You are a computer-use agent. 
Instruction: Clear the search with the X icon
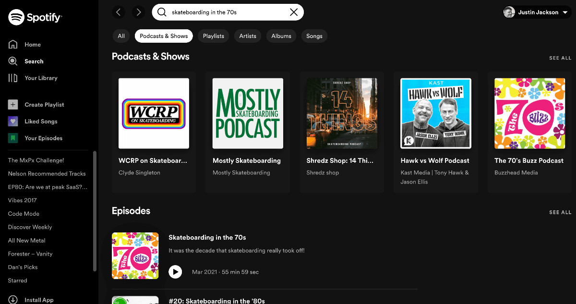[294, 12]
